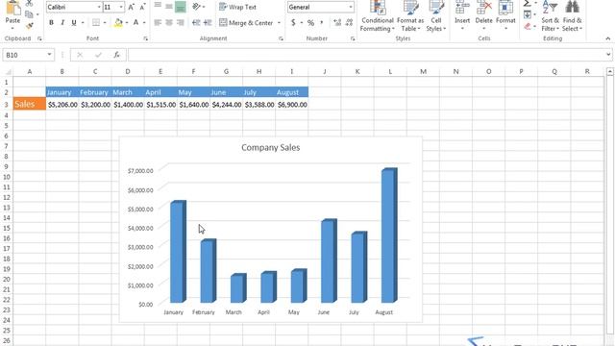Decrease the cell indent
615x346 pixels.
(x=196, y=23)
